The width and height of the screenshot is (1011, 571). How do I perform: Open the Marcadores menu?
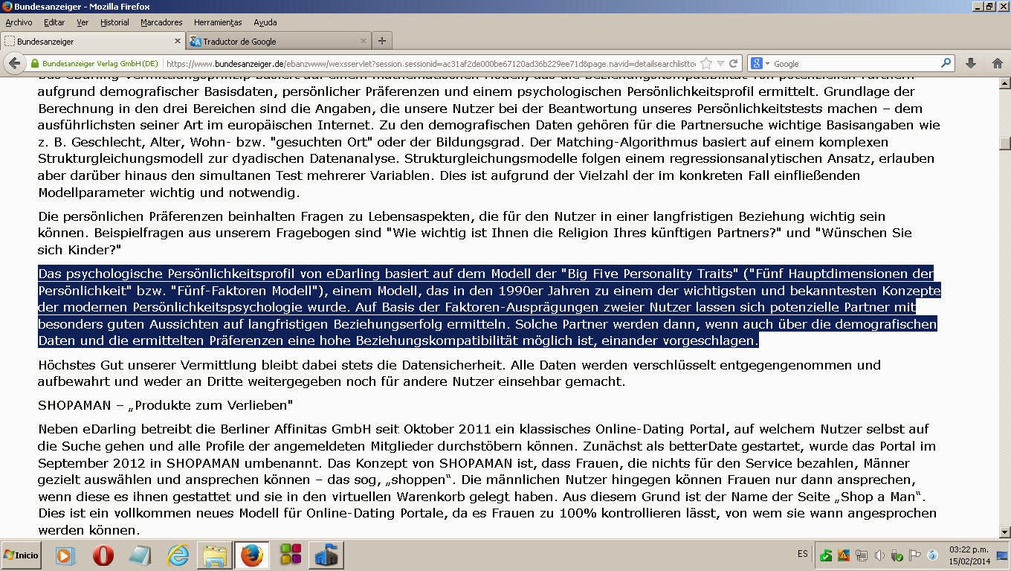pyautogui.click(x=161, y=22)
